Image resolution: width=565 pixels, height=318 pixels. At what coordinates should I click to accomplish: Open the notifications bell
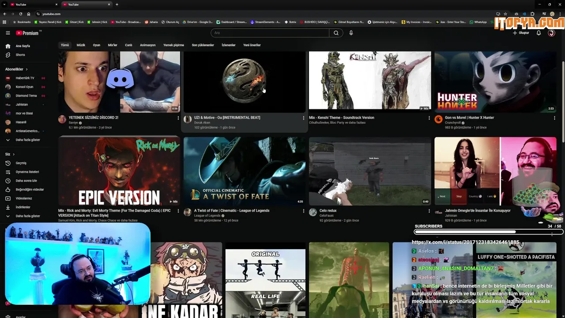pyautogui.click(x=539, y=33)
